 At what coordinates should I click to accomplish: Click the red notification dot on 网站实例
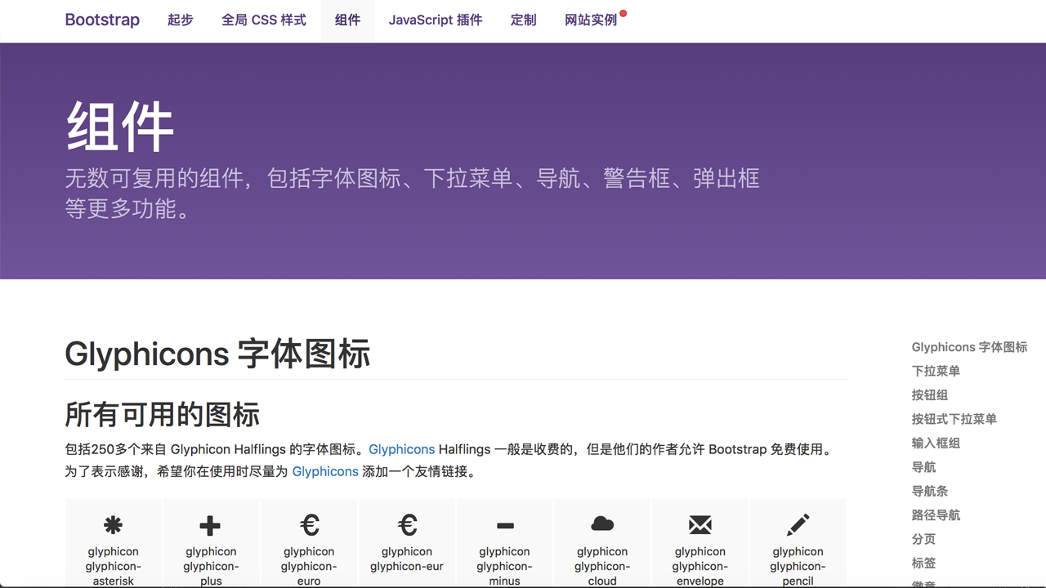(623, 14)
